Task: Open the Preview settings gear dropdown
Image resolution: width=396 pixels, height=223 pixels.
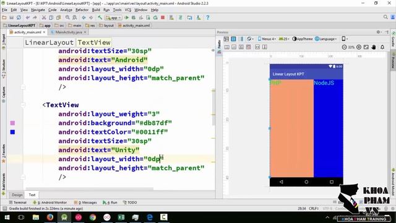Action: 379,32
